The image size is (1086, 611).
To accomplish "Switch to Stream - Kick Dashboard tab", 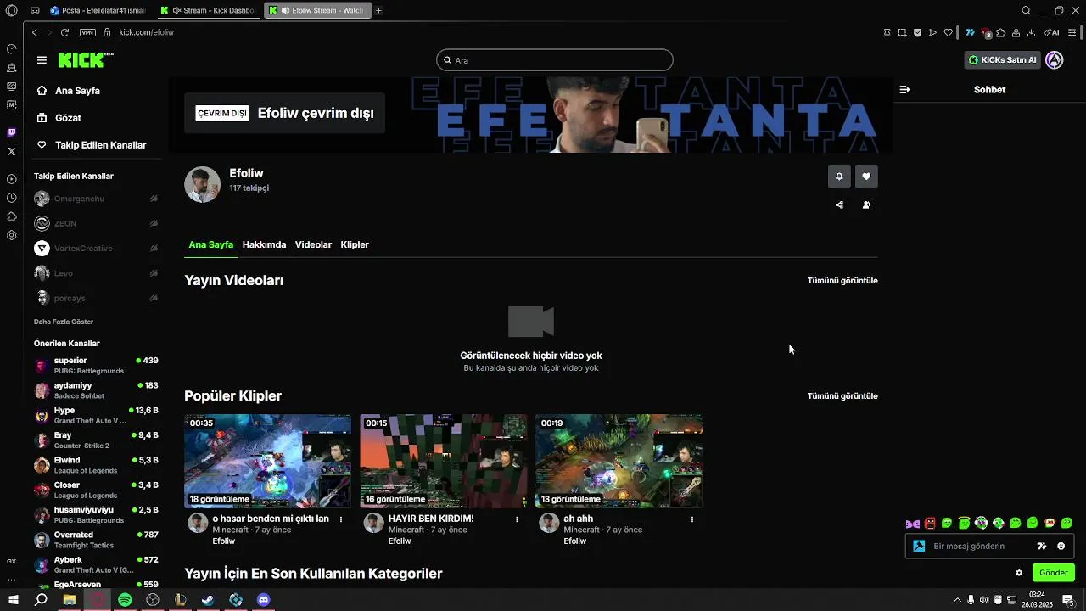I will click(x=208, y=10).
